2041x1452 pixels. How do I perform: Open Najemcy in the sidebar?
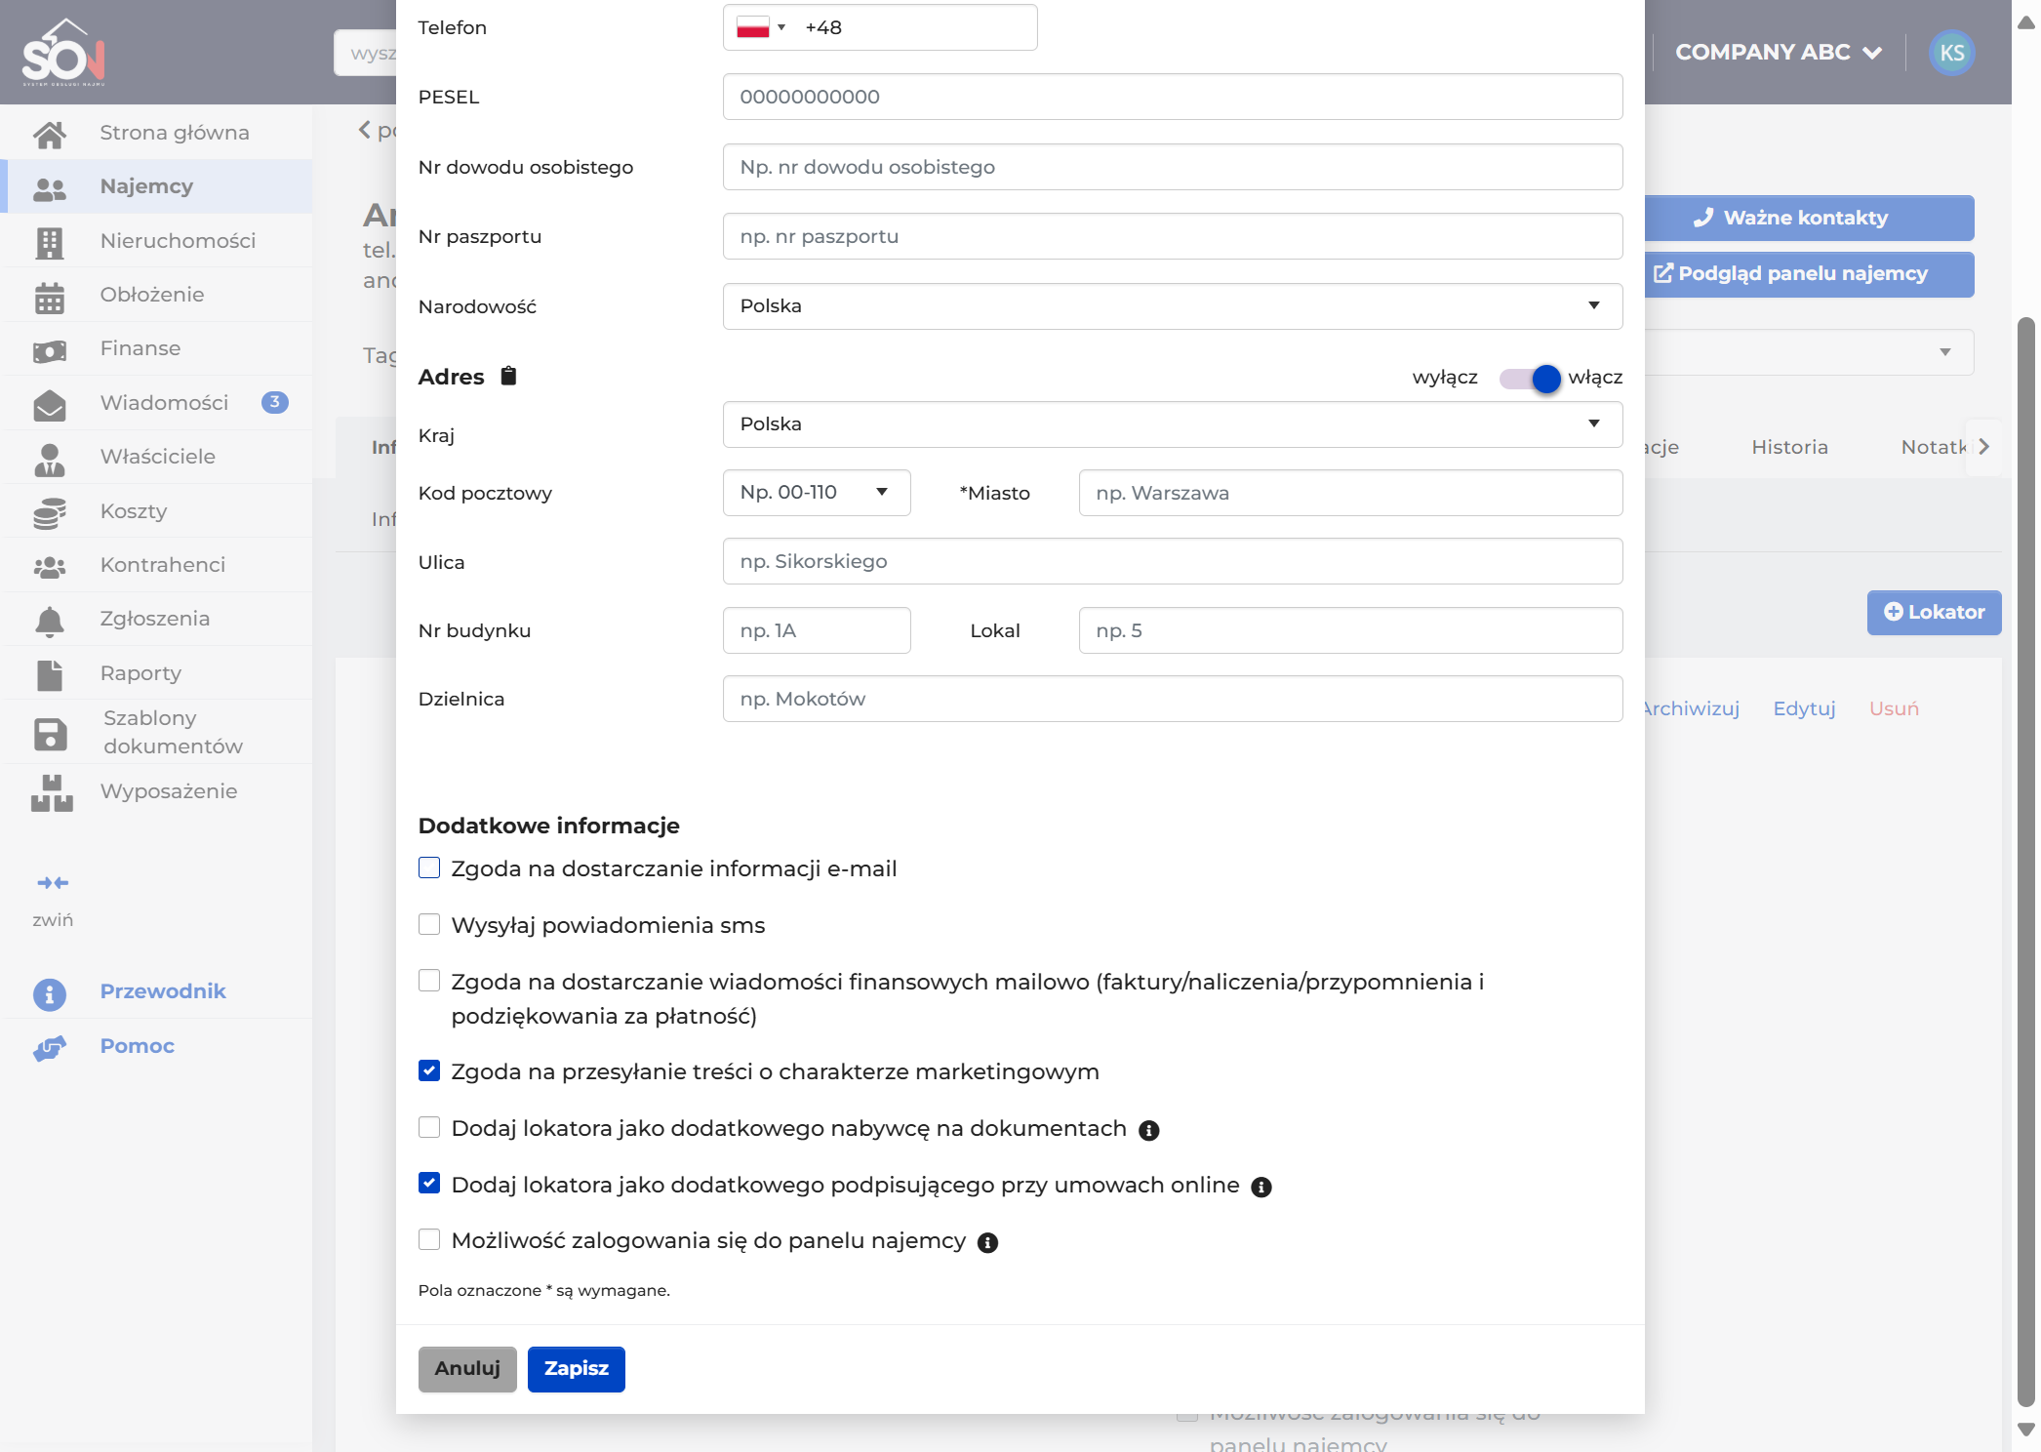pyautogui.click(x=156, y=186)
